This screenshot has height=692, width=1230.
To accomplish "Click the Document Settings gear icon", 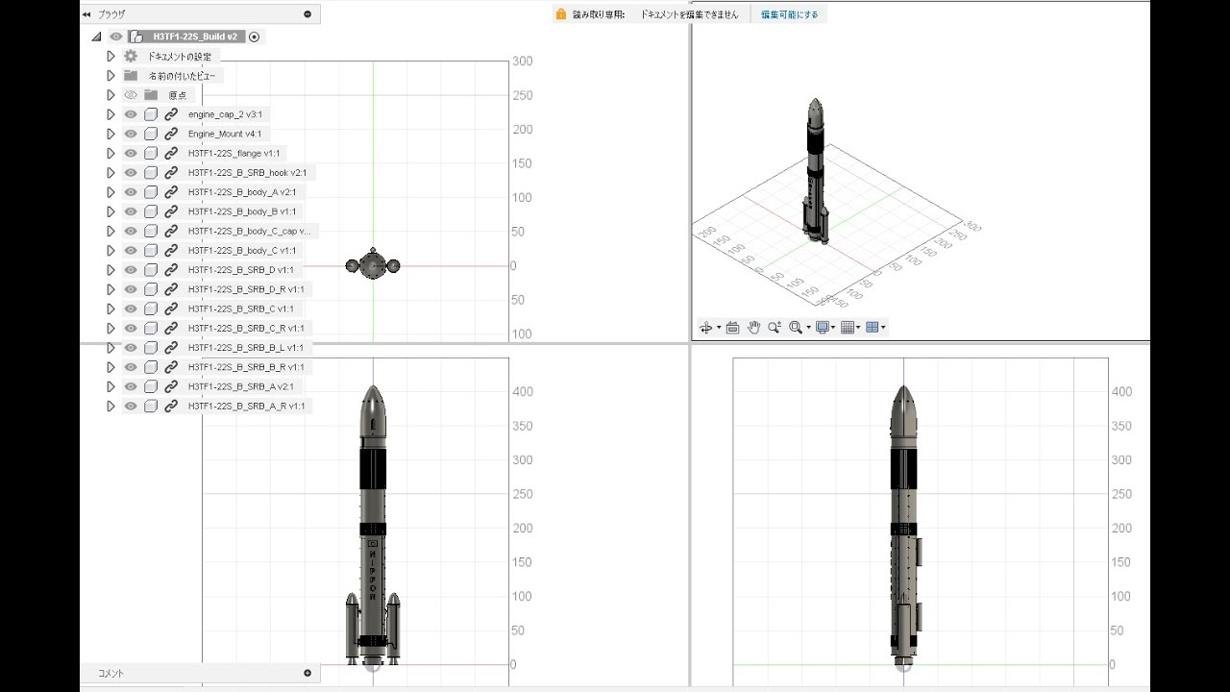I will [x=131, y=56].
